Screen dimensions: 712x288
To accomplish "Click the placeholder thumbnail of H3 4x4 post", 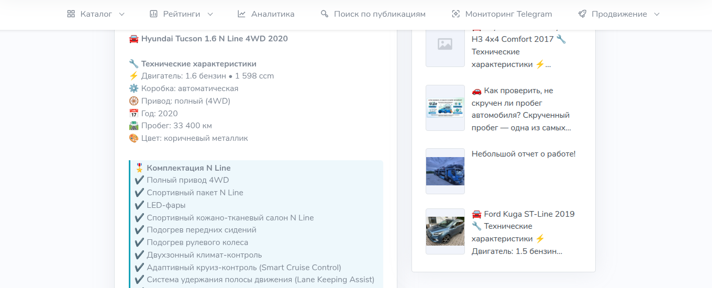I will point(445,45).
